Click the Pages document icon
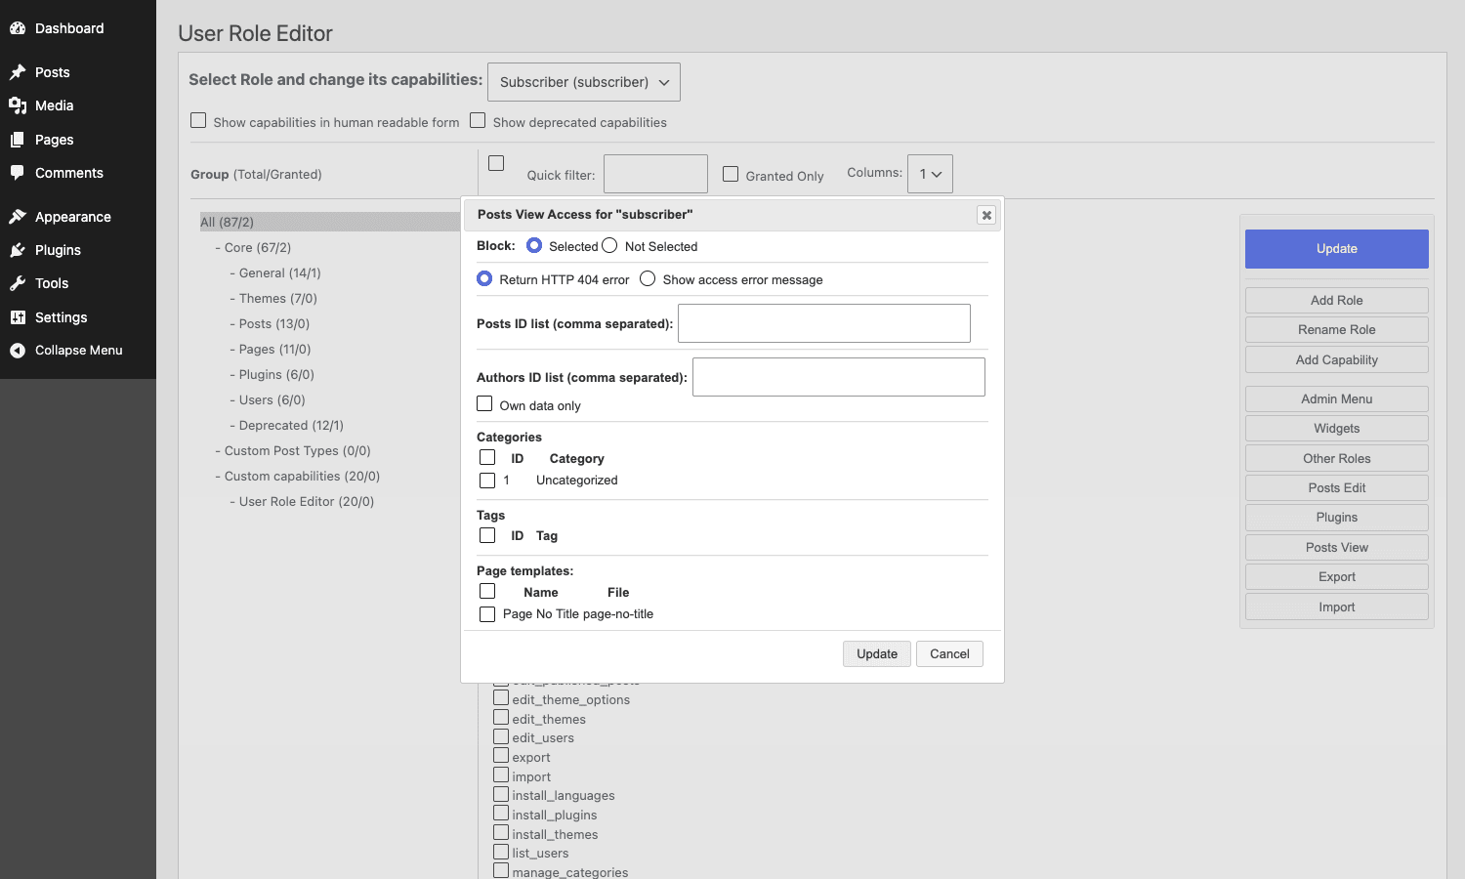This screenshot has width=1465, height=879. (18, 140)
